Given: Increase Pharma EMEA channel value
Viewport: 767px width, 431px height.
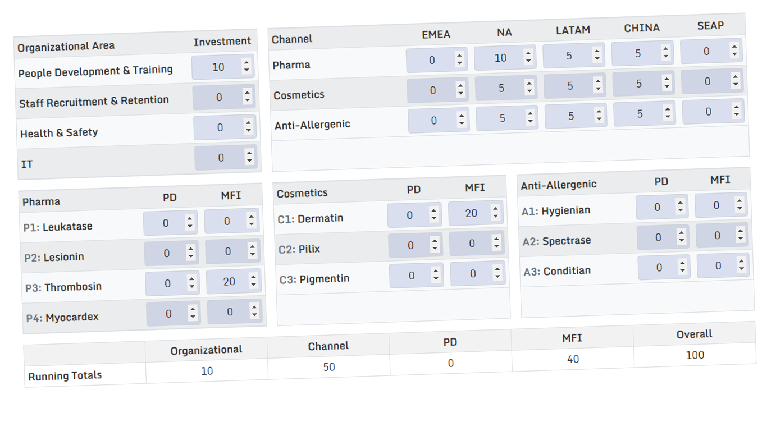Looking at the screenshot, I should pos(459,56).
